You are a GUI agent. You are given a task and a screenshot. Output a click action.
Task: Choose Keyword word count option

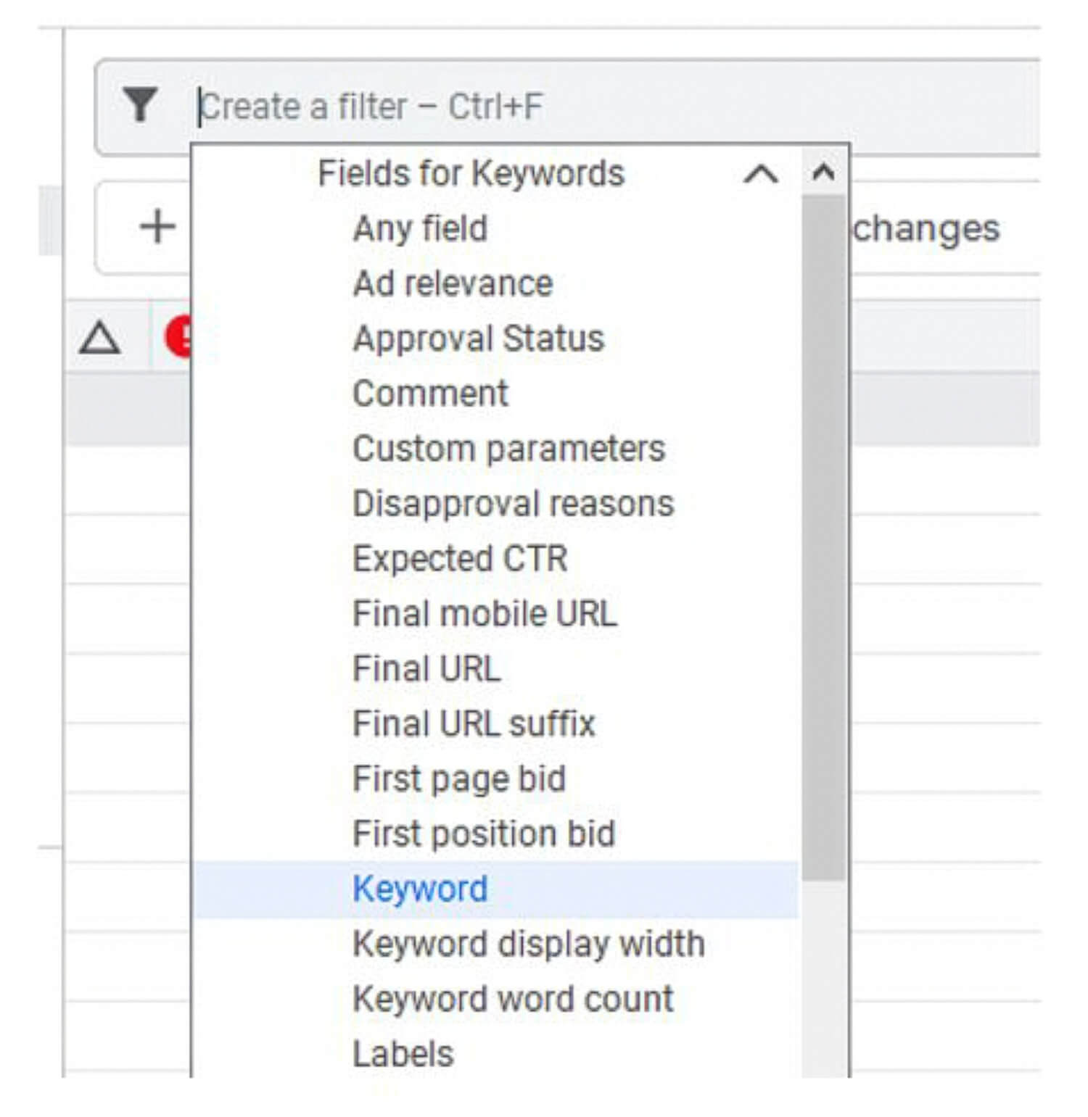(x=513, y=999)
